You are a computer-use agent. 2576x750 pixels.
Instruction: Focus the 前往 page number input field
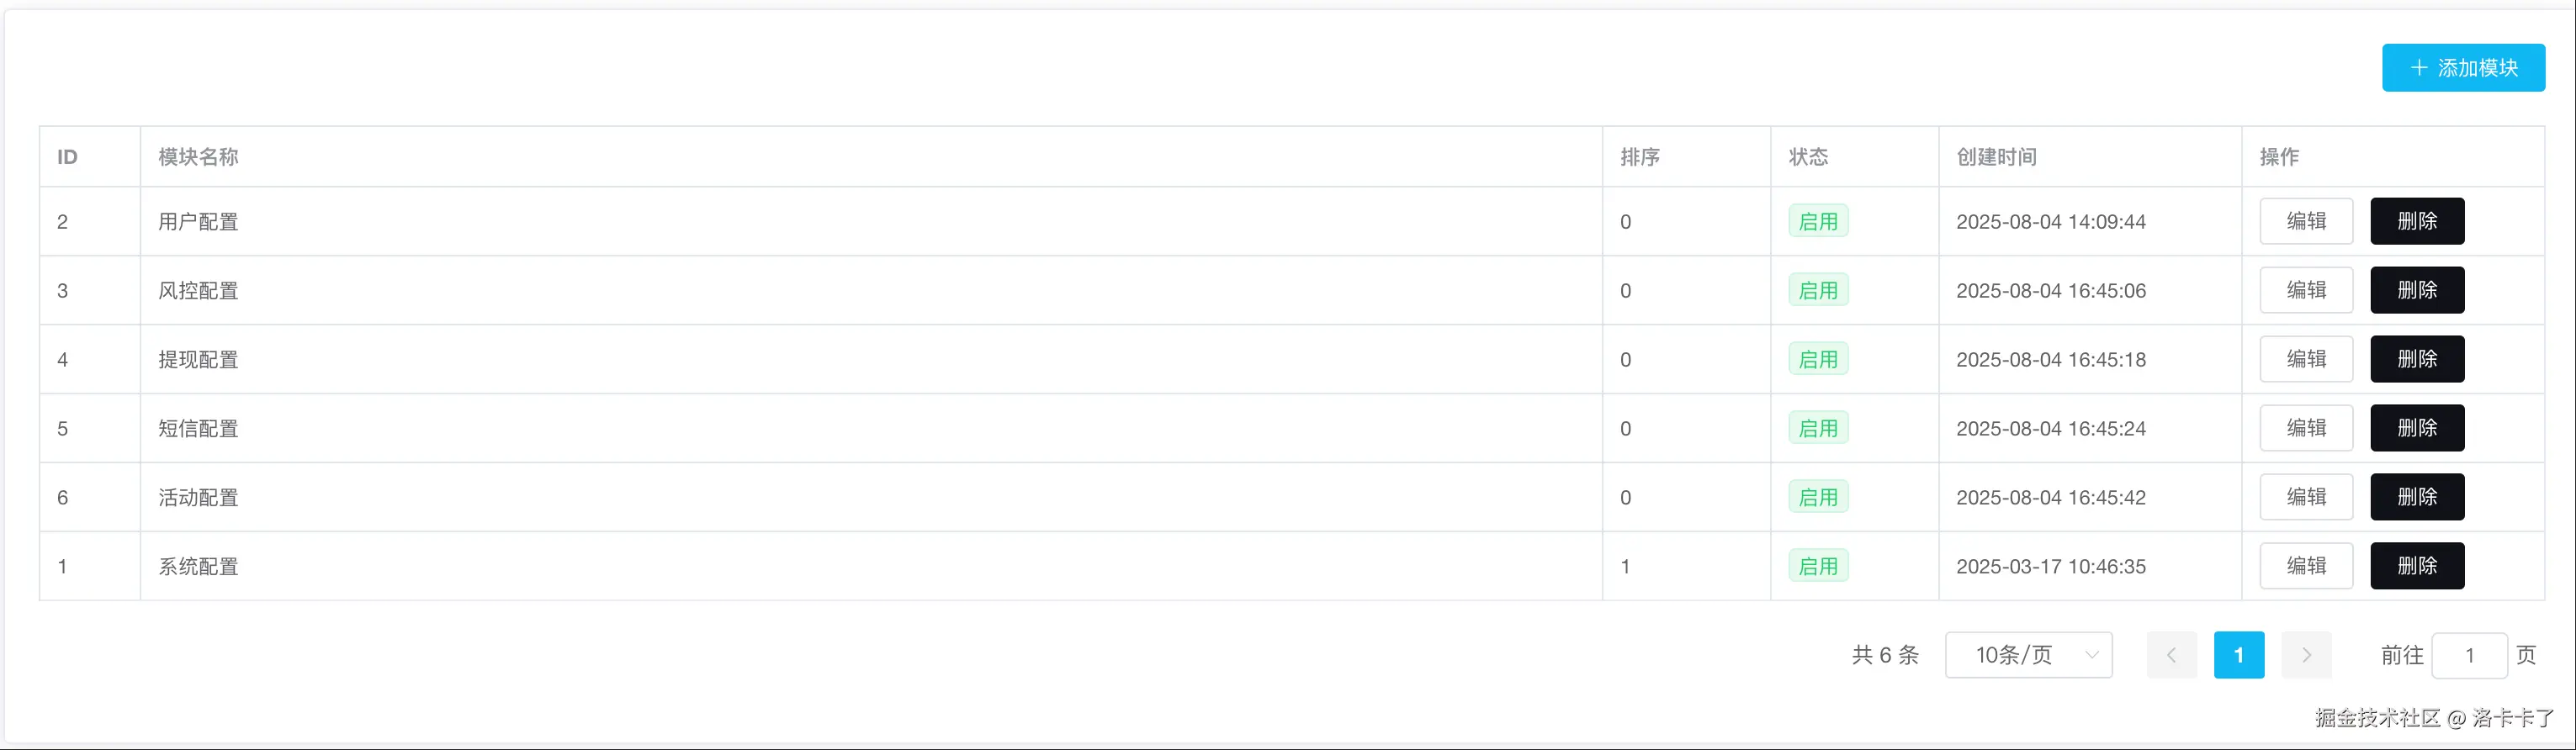click(x=2468, y=655)
